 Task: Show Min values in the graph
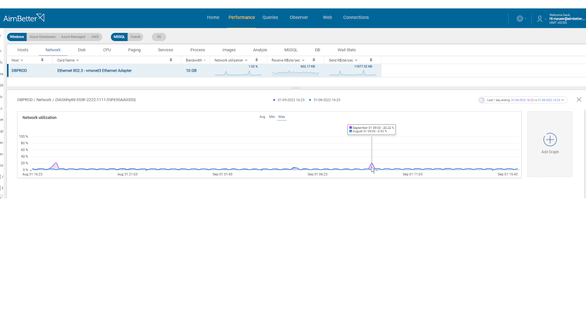[x=272, y=117]
